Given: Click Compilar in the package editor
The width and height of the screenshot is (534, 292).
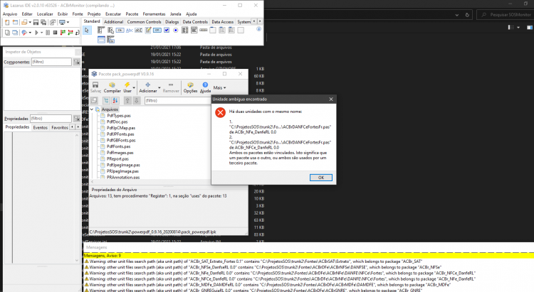Looking at the screenshot, I should coord(112,87).
